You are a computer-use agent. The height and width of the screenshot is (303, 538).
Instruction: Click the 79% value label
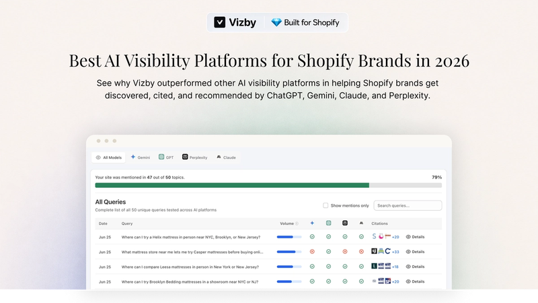click(x=436, y=177)
